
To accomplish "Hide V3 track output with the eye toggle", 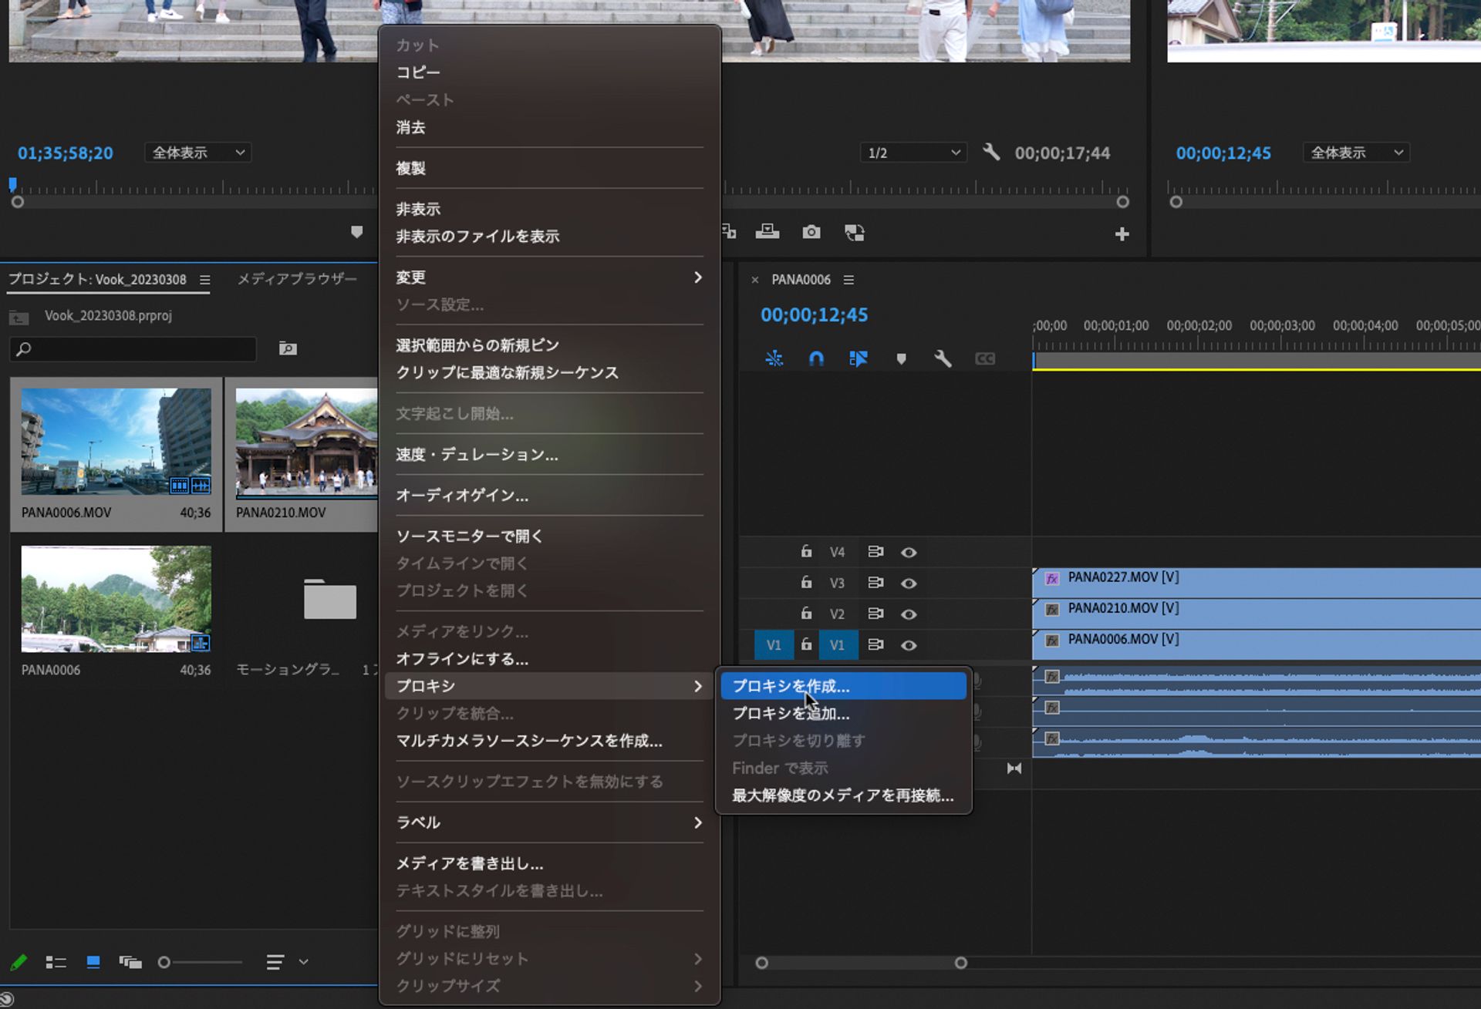I will 909,583.
